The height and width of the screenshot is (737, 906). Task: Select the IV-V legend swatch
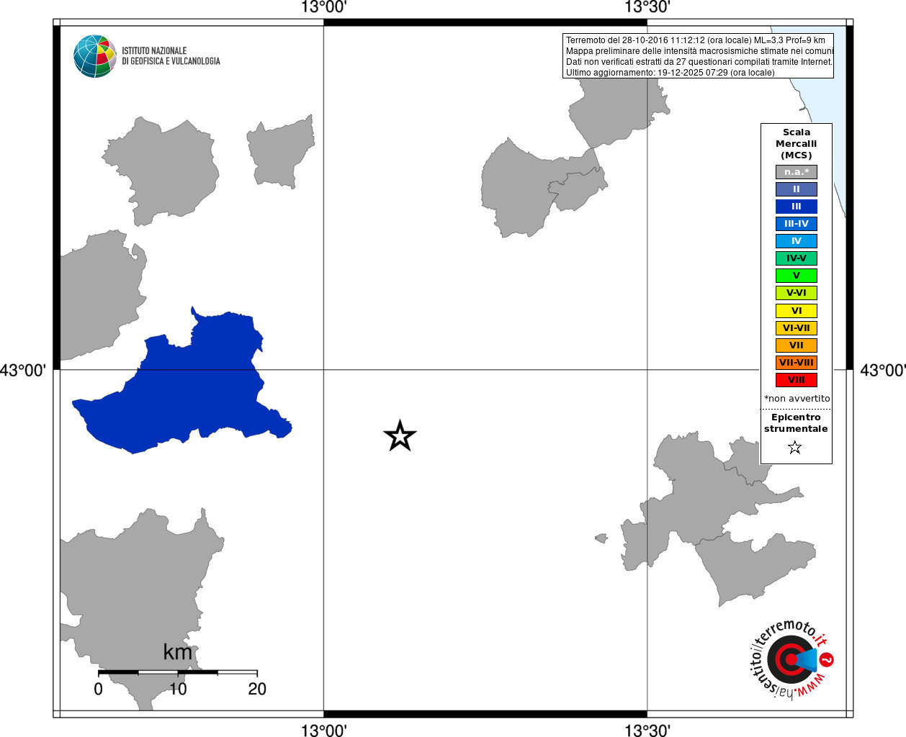click(796, 258)
